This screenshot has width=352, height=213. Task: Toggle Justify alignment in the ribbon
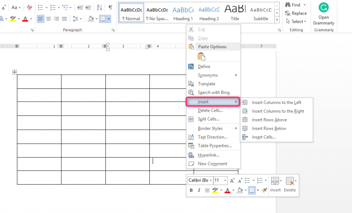[65, 19]
